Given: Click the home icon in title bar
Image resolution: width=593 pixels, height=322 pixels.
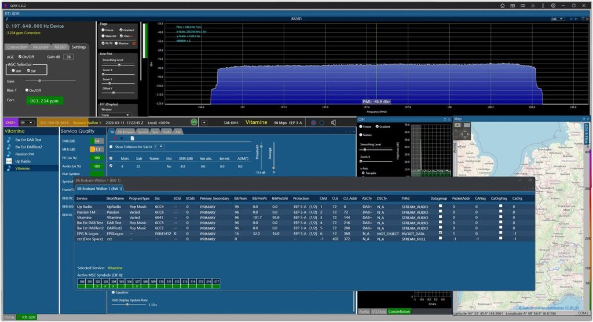Looking at the screenshot, I should pyautogui.click(x=503, y=5).
